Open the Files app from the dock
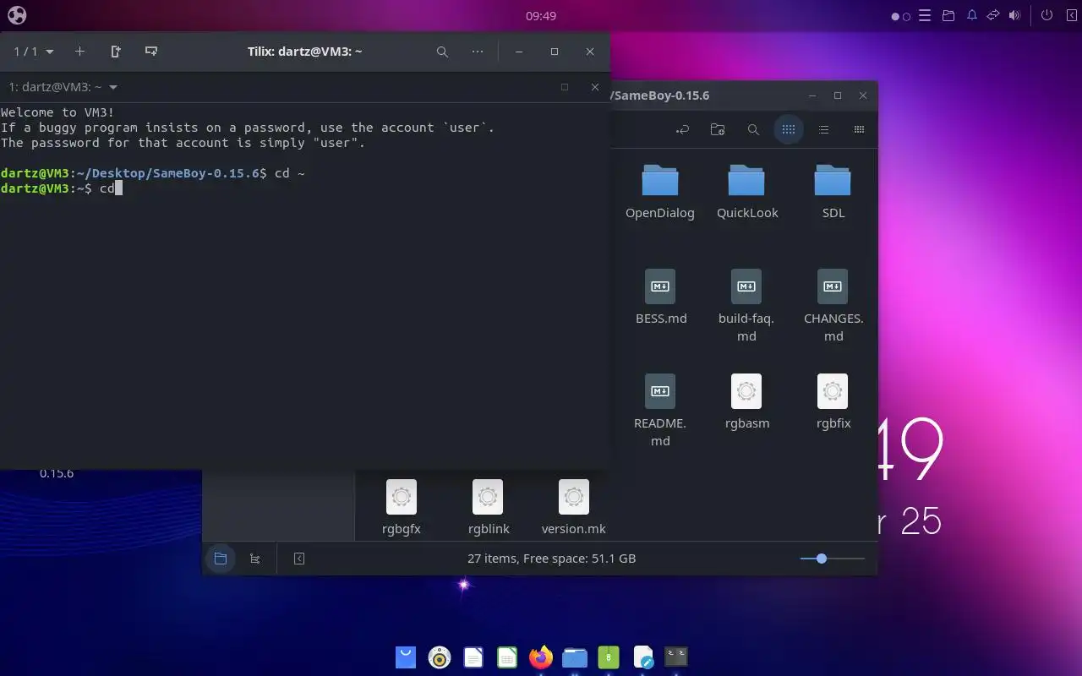This screenshot has height=676, width=1082. coord(575,657)
